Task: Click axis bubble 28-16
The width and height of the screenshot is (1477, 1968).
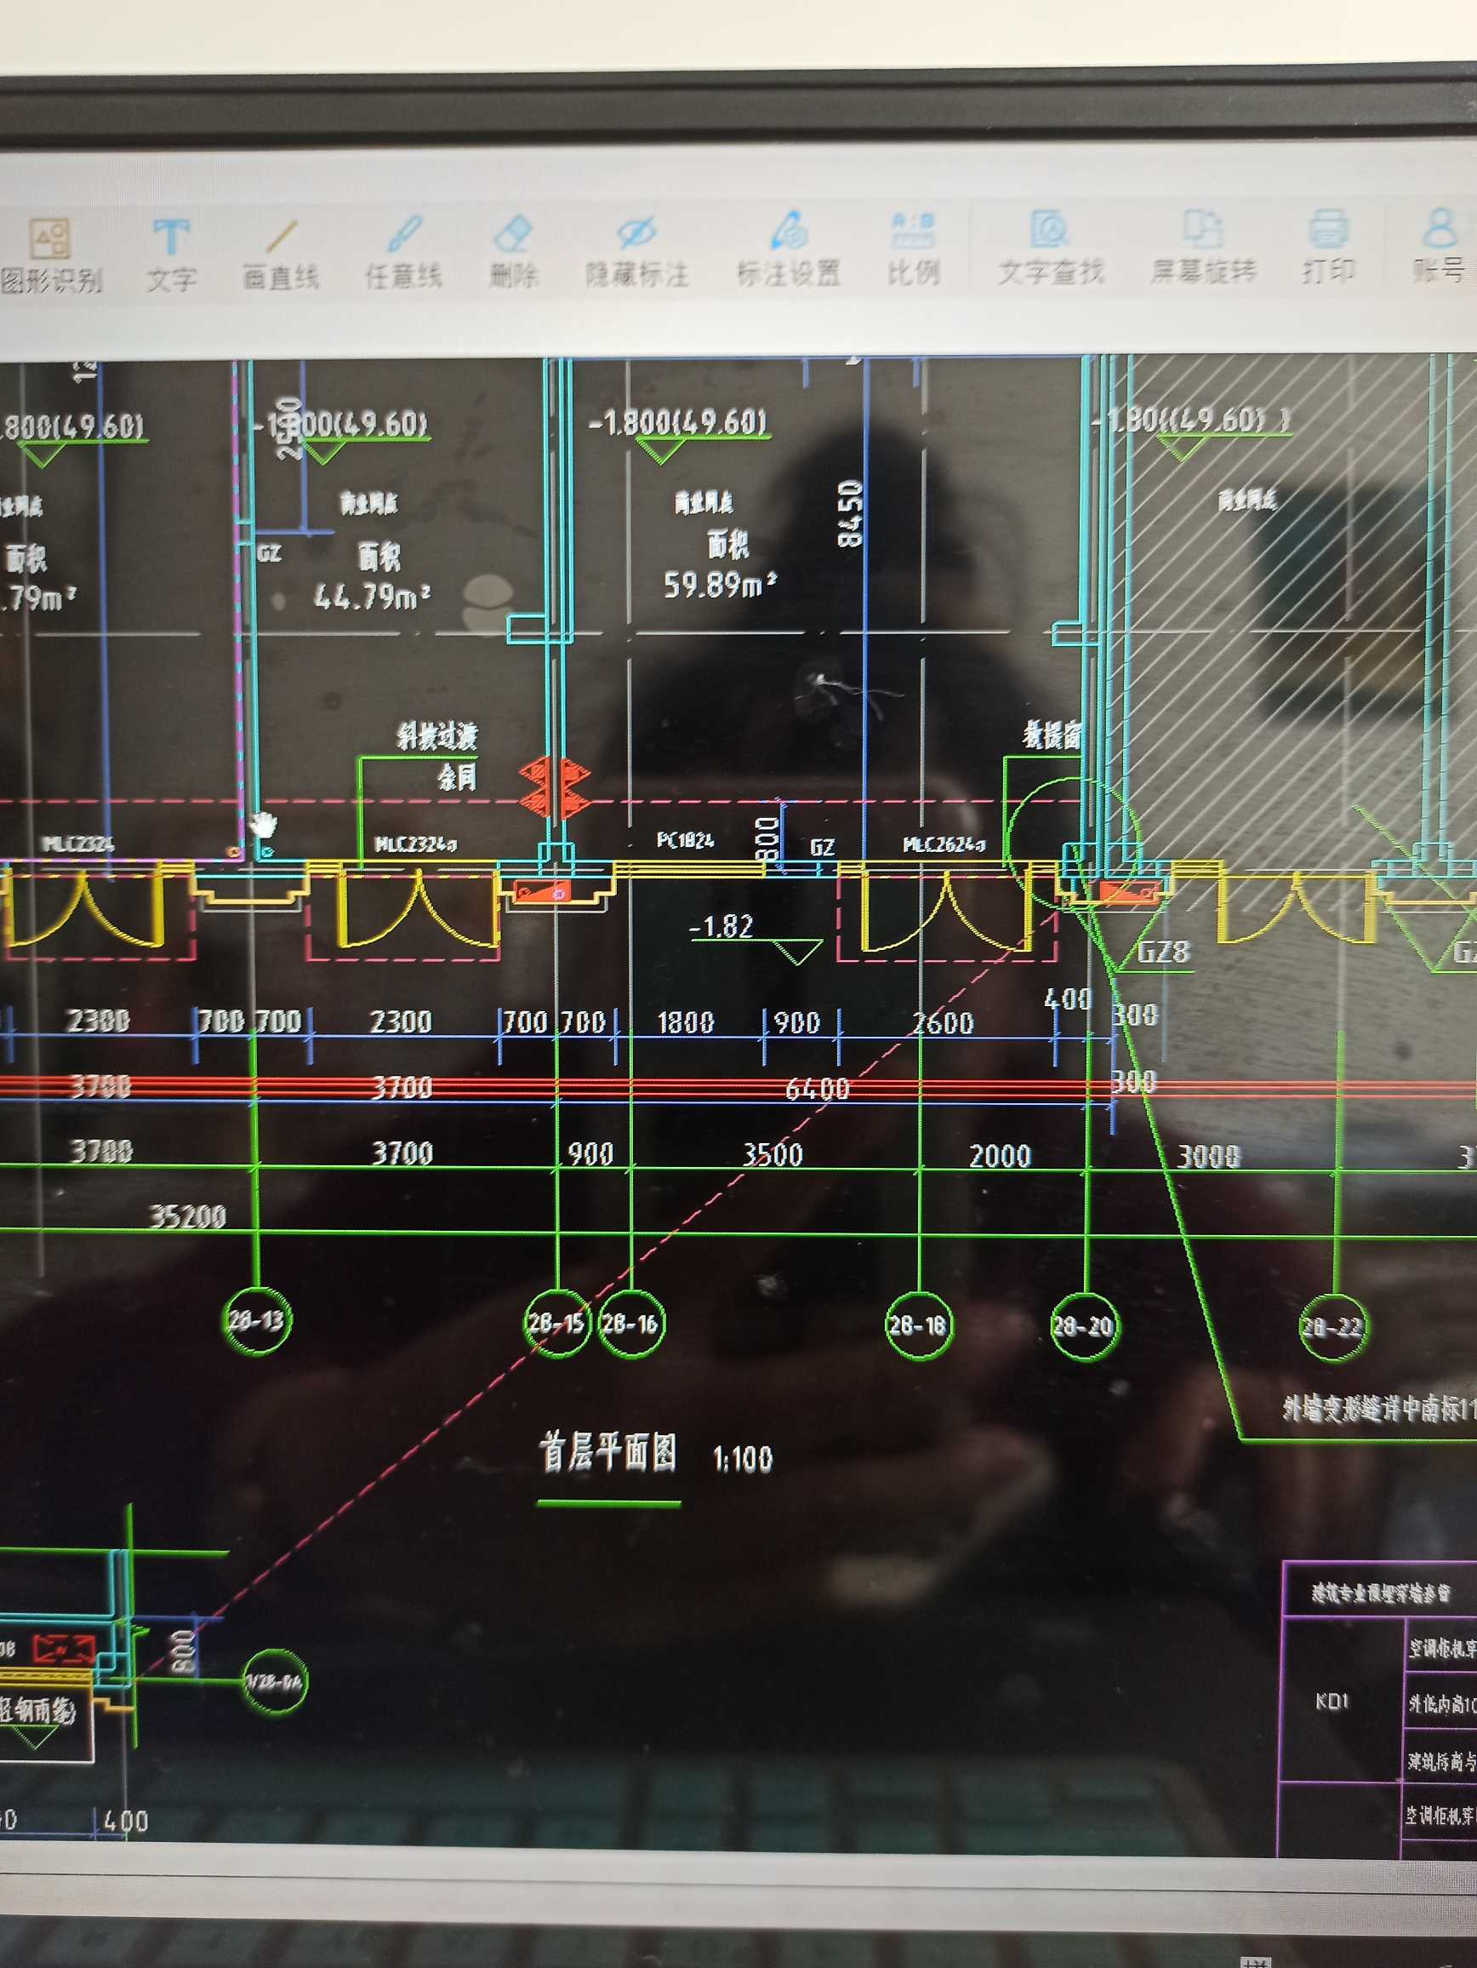Action: pos(630,1324)
